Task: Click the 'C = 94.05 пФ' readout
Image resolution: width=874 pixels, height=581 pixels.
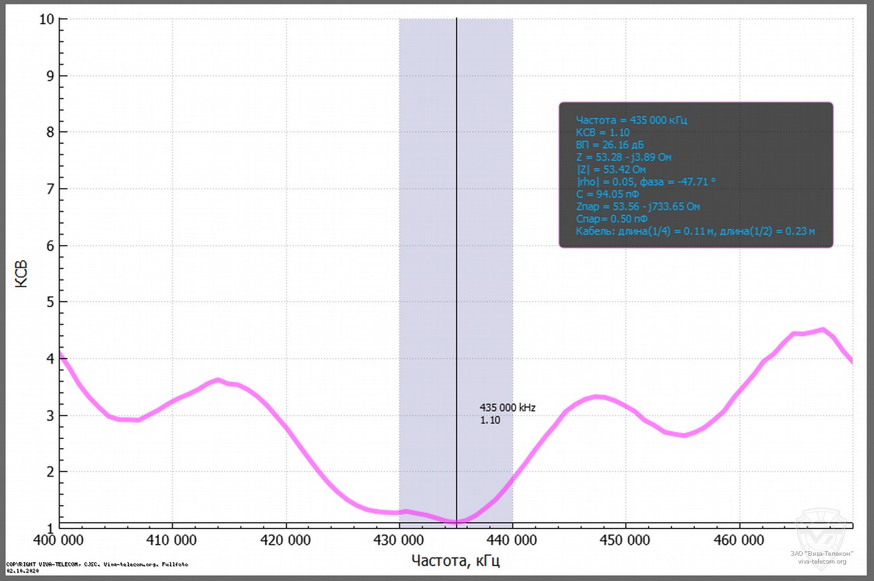Action: tap(608, 194)
